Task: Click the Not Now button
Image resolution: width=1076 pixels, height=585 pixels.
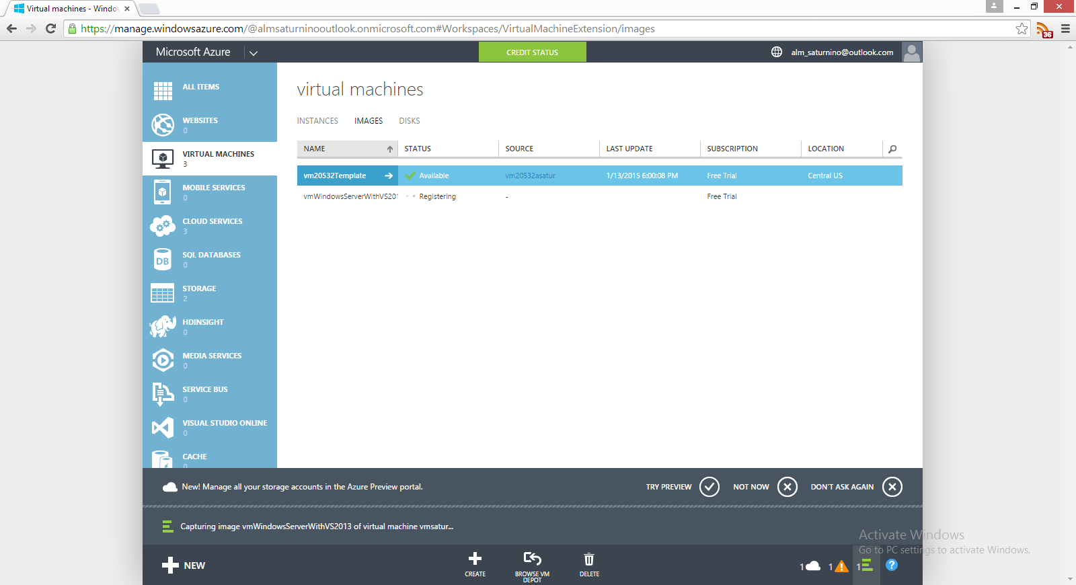Action: [x=765, y=487]
